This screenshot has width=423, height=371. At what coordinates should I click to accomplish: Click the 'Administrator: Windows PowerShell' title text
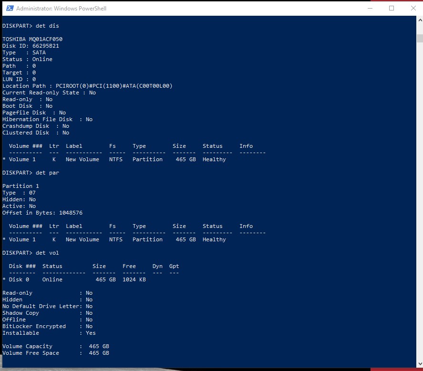pos(61,9)
